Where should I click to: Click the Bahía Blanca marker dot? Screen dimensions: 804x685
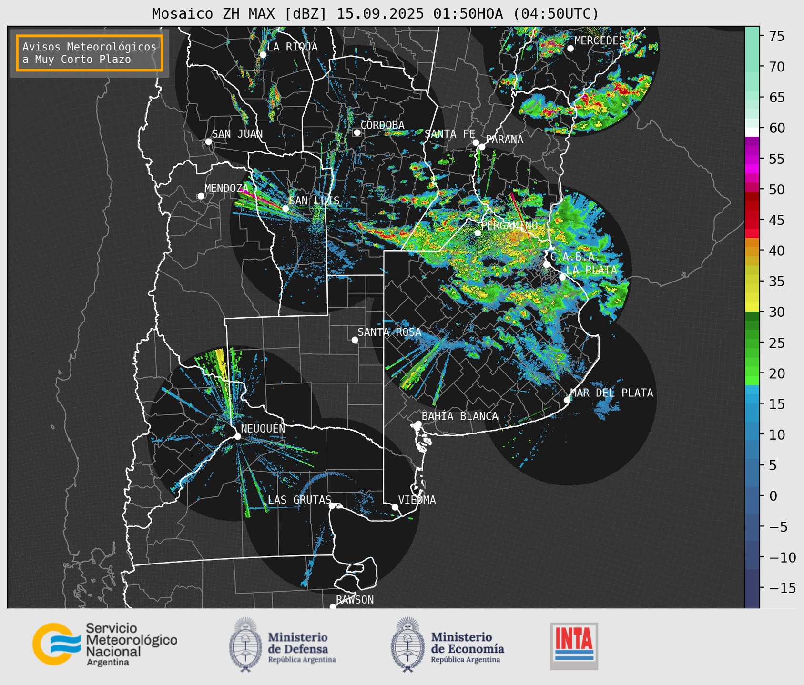click(x=418, y=424)
